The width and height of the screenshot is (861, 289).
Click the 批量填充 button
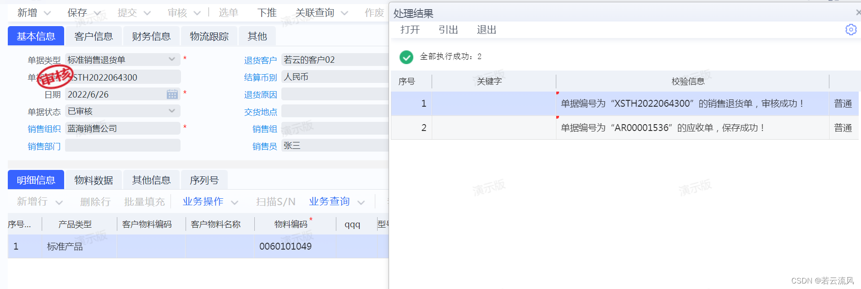[x=144, y=202]
